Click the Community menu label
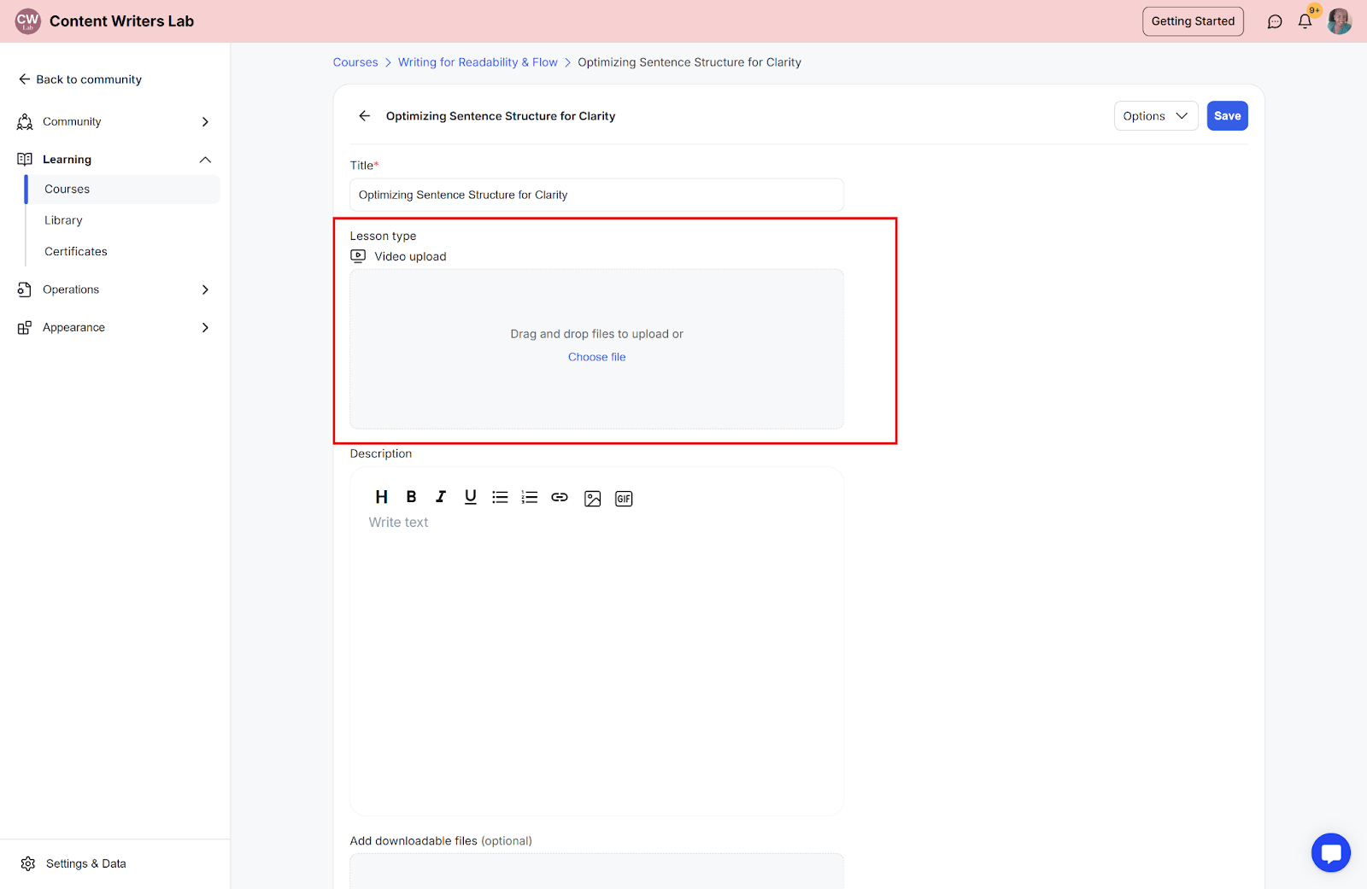1367x889 pixels. (72, 122)
